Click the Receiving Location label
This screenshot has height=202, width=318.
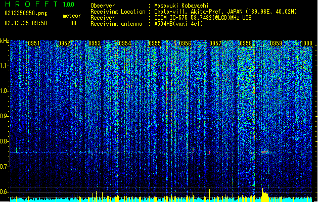point(118,12)
